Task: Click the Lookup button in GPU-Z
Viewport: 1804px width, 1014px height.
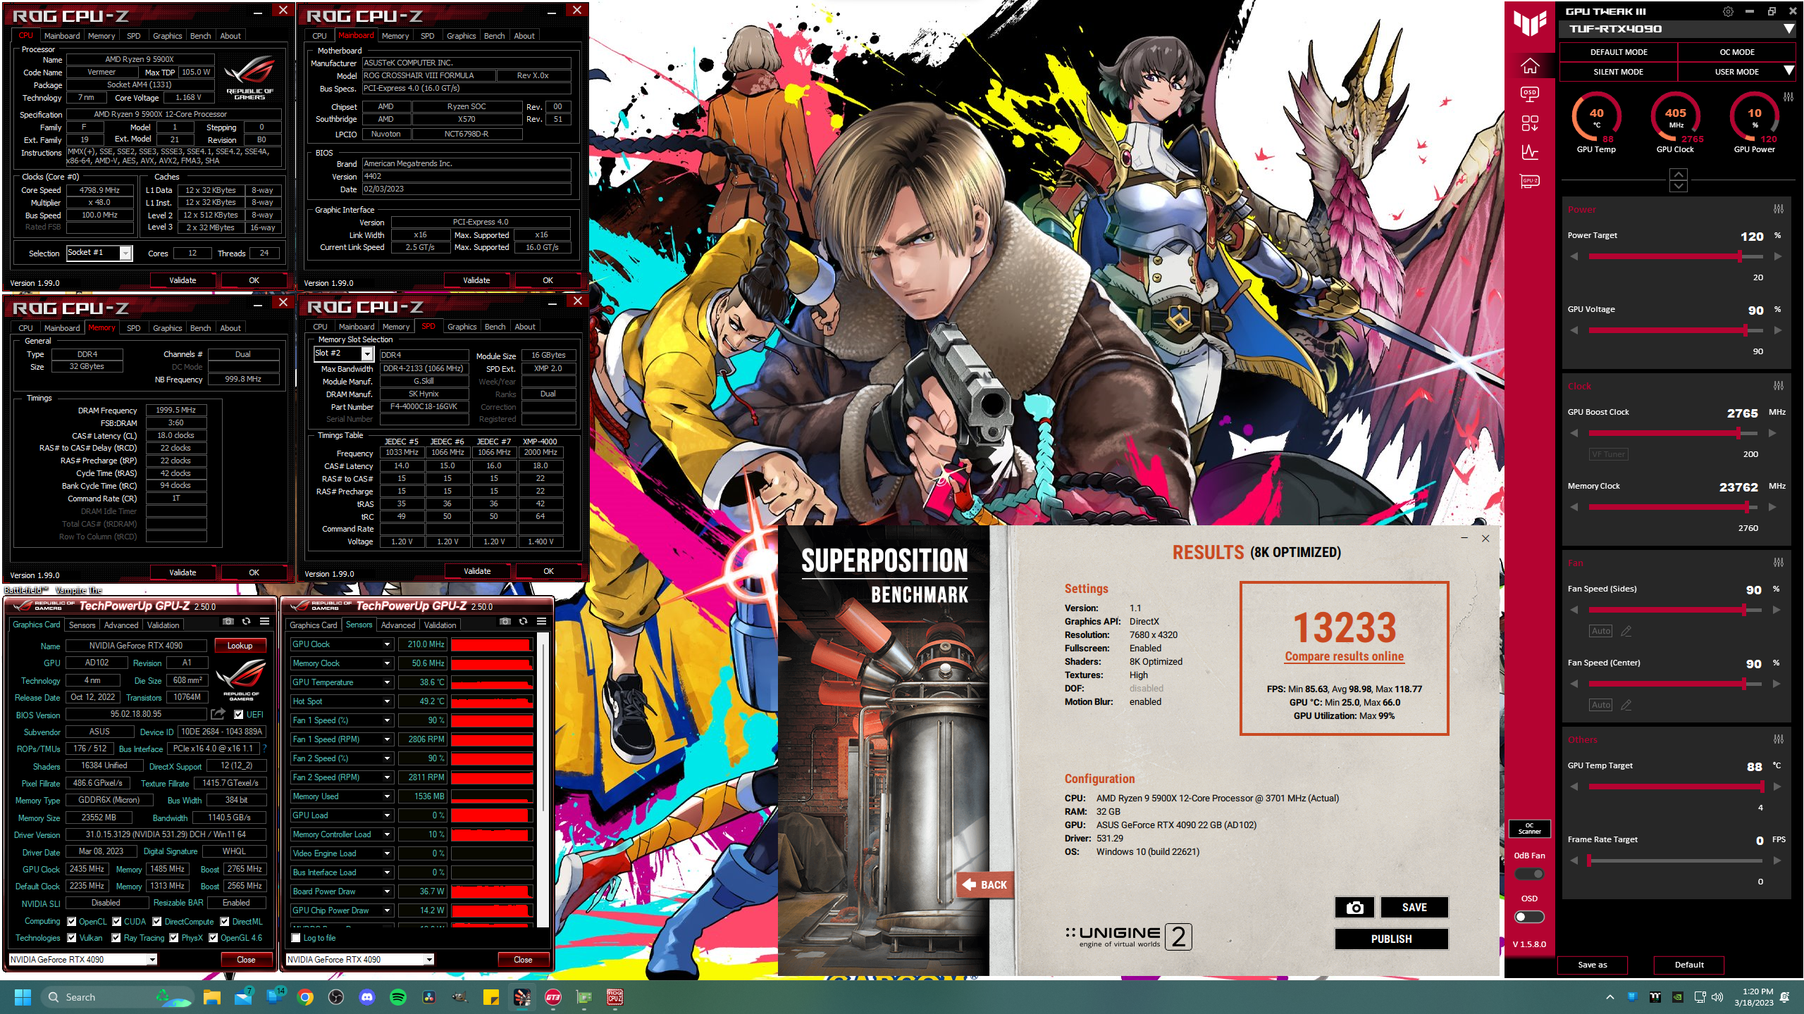Action: (x=240, y=646)
